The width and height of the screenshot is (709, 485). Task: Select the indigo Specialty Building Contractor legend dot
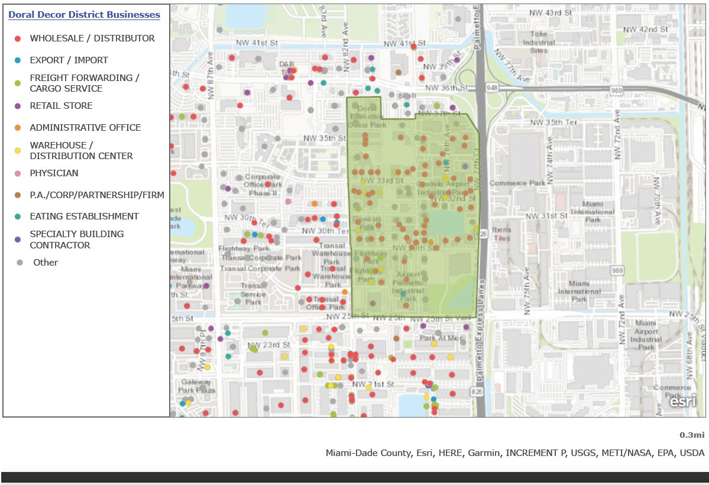pos(18,240)
